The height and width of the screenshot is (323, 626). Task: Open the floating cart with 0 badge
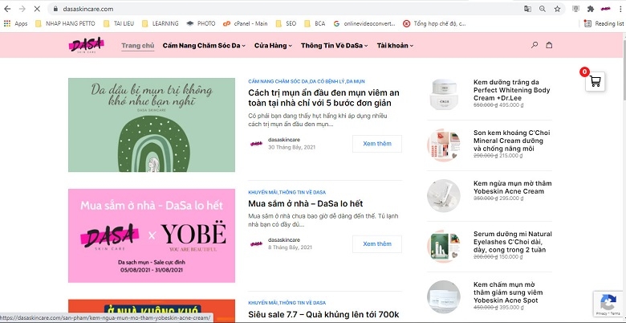pyautogui.click(x=595, y=81)
